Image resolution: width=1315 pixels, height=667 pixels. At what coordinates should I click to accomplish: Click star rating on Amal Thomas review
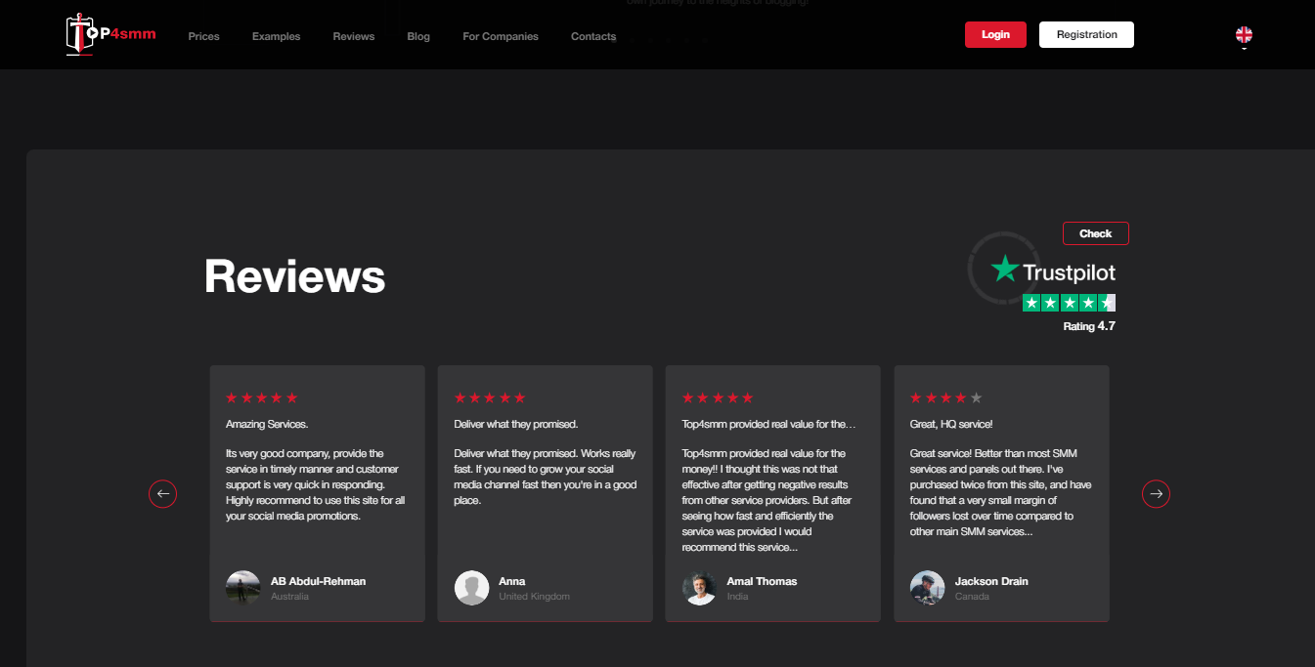click(x=718, y=397)
